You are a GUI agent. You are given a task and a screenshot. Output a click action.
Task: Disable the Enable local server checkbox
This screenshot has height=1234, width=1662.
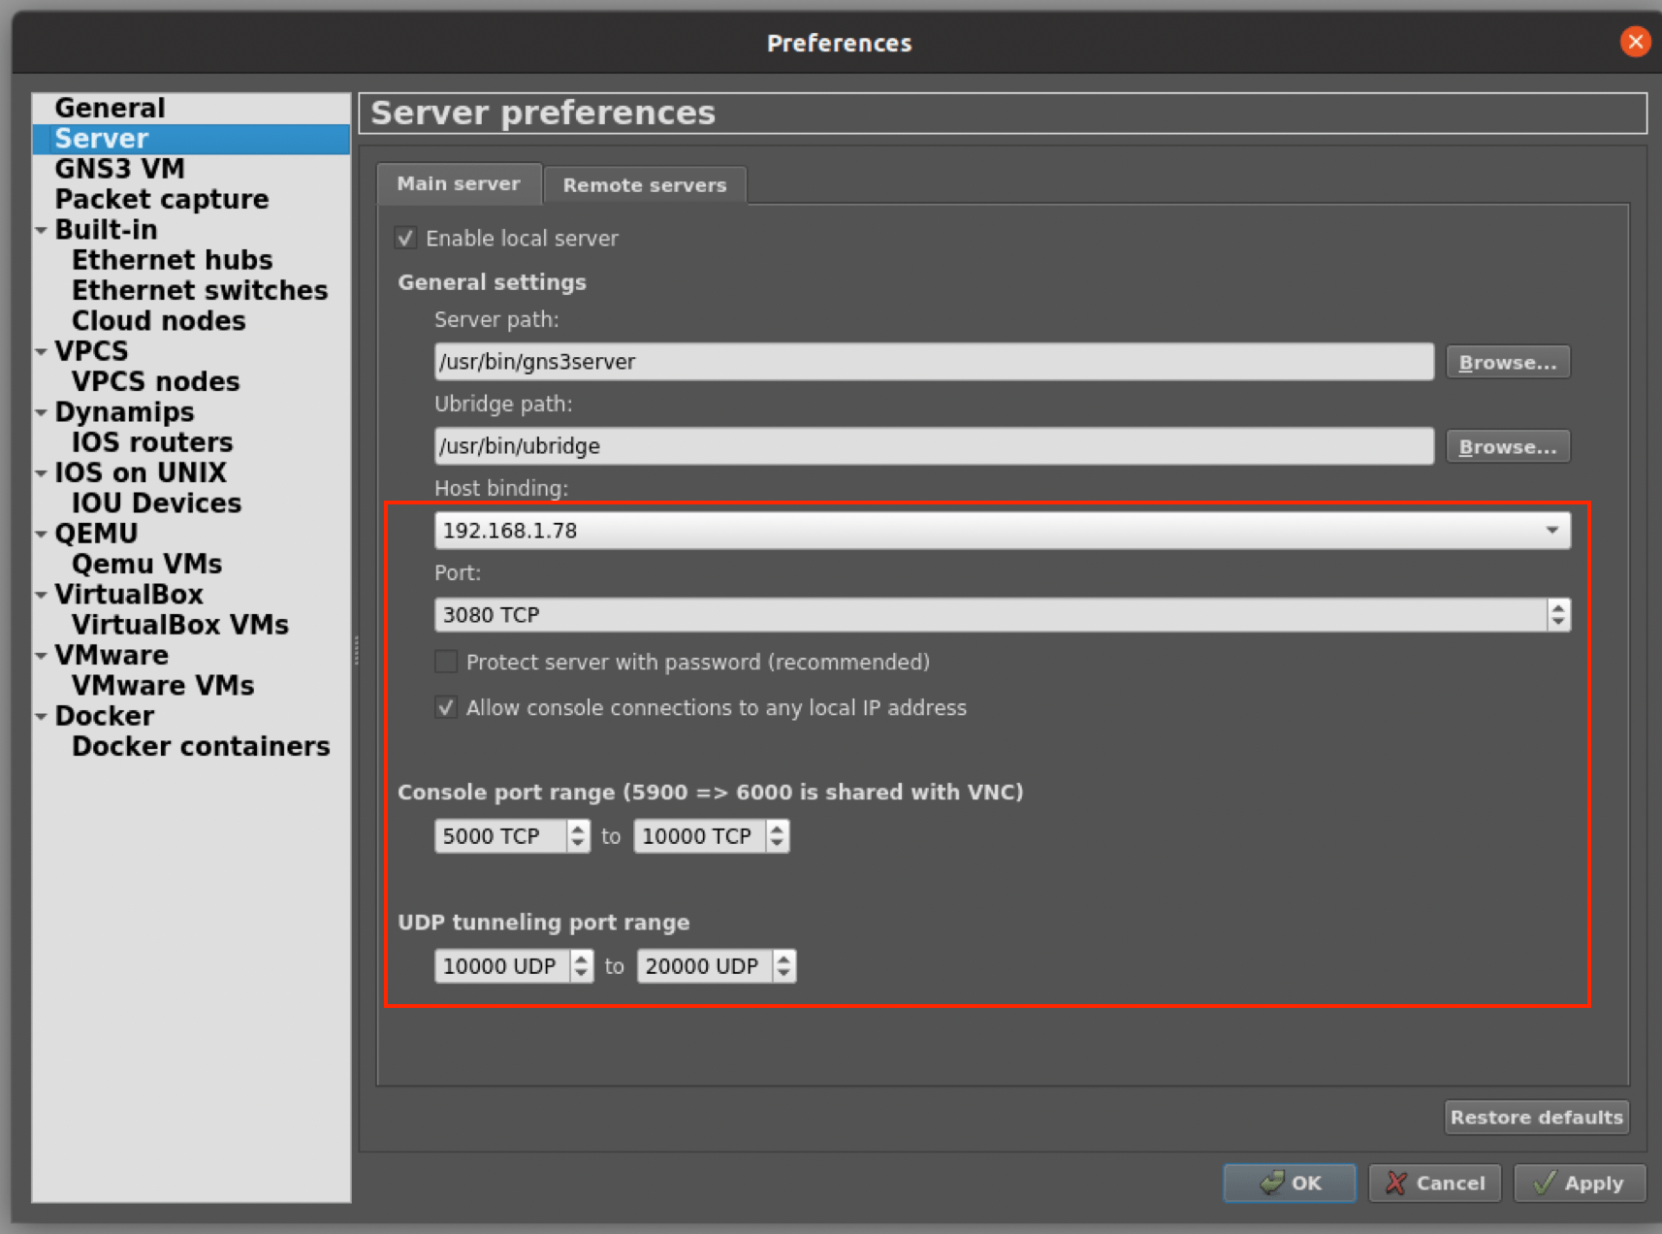tap(406, 238)
